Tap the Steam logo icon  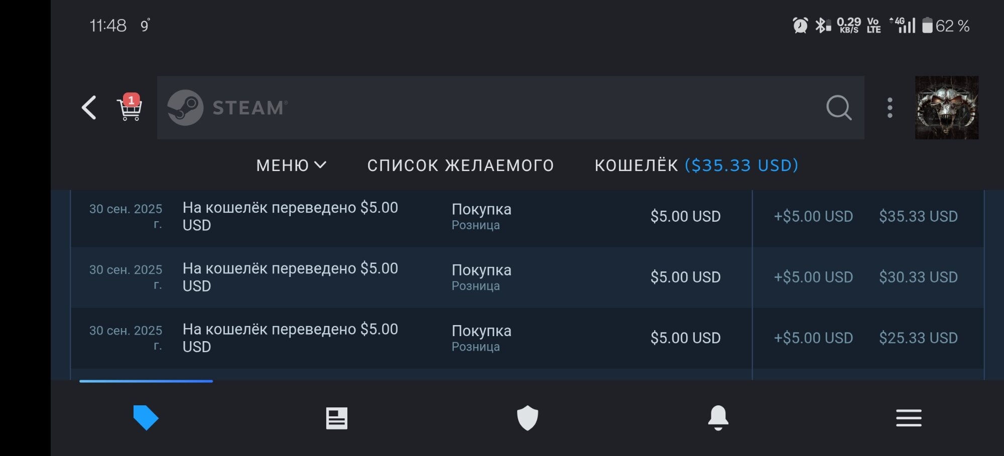pyautogui.click(x=185, y=108)
